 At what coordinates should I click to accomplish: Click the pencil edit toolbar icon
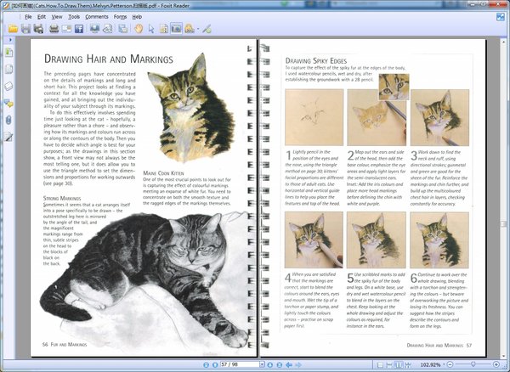click(x=207, y=29)
